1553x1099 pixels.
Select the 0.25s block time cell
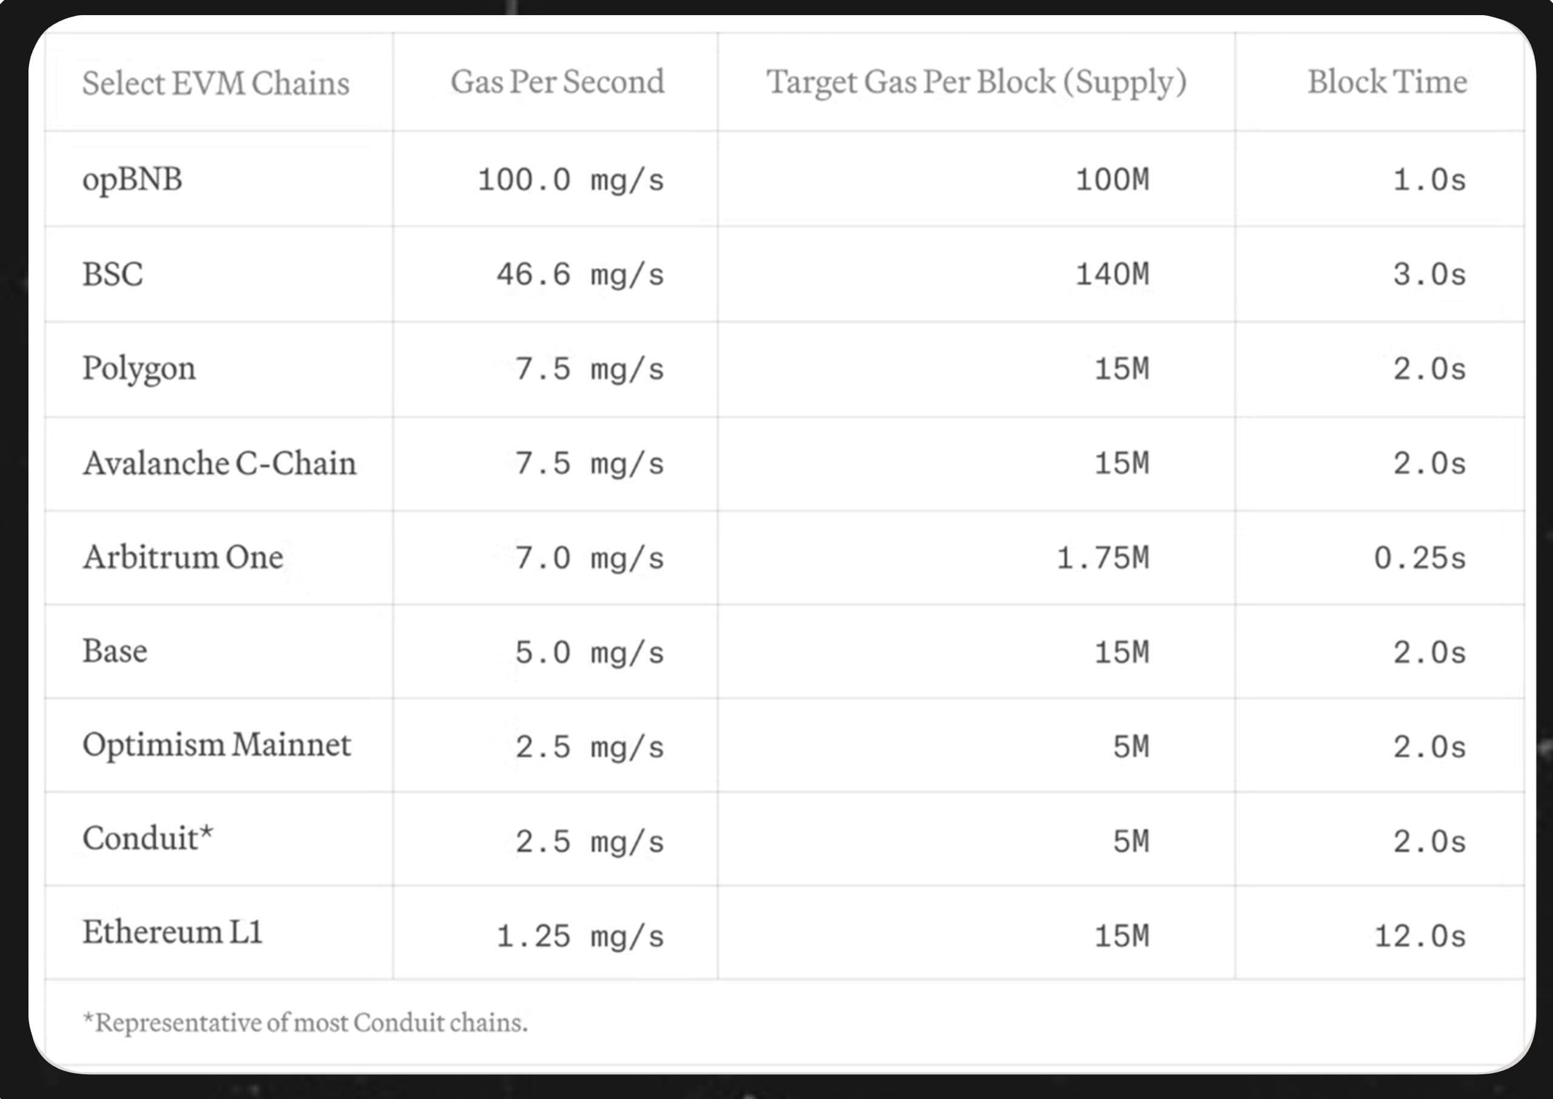[1420, 559]
